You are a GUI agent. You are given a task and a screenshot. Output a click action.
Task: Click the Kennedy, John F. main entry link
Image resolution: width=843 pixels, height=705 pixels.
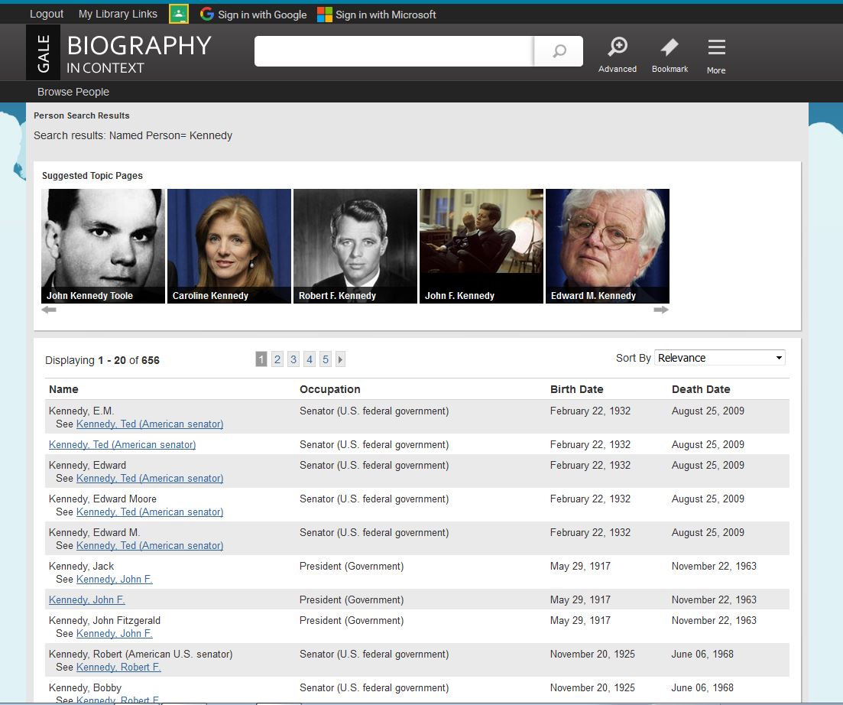click(x=87, y=599)
